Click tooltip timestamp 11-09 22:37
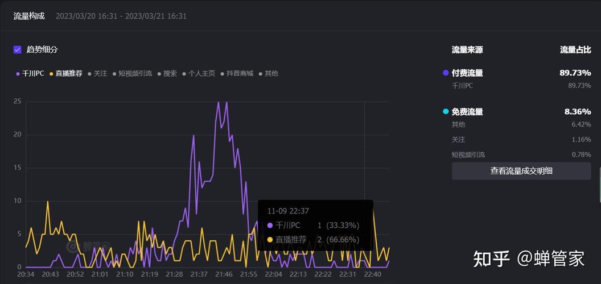 [x=288, y=211]
